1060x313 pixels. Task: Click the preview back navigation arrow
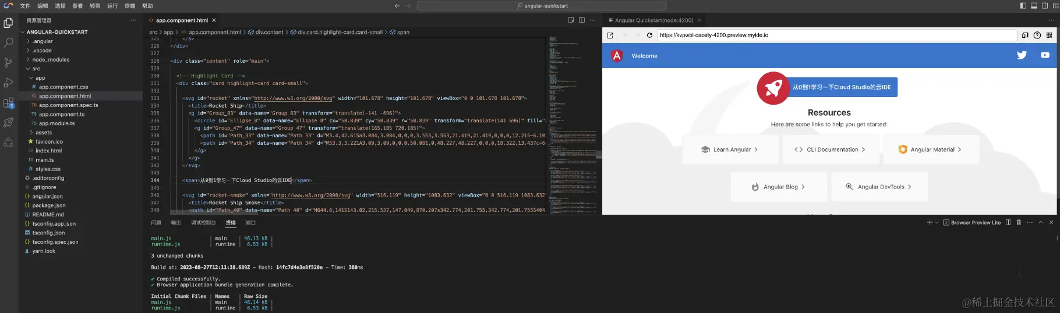pyautogui.click(x=625, y=35)
